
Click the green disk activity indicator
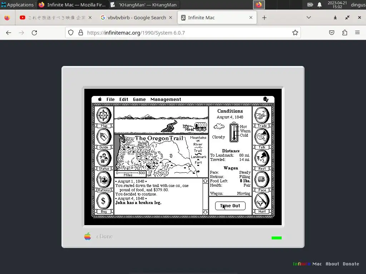(277, 238)
